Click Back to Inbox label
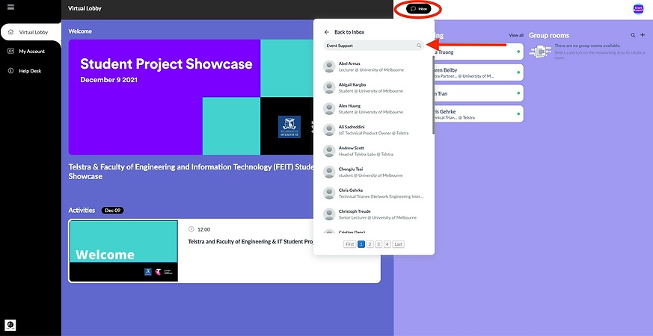Image resolution: width=653 pixels, height=336 pixels. pos(349,32)
